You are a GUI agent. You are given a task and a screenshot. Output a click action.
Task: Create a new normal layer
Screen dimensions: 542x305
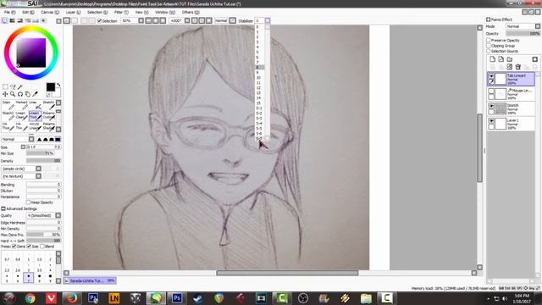coord(493,59)
